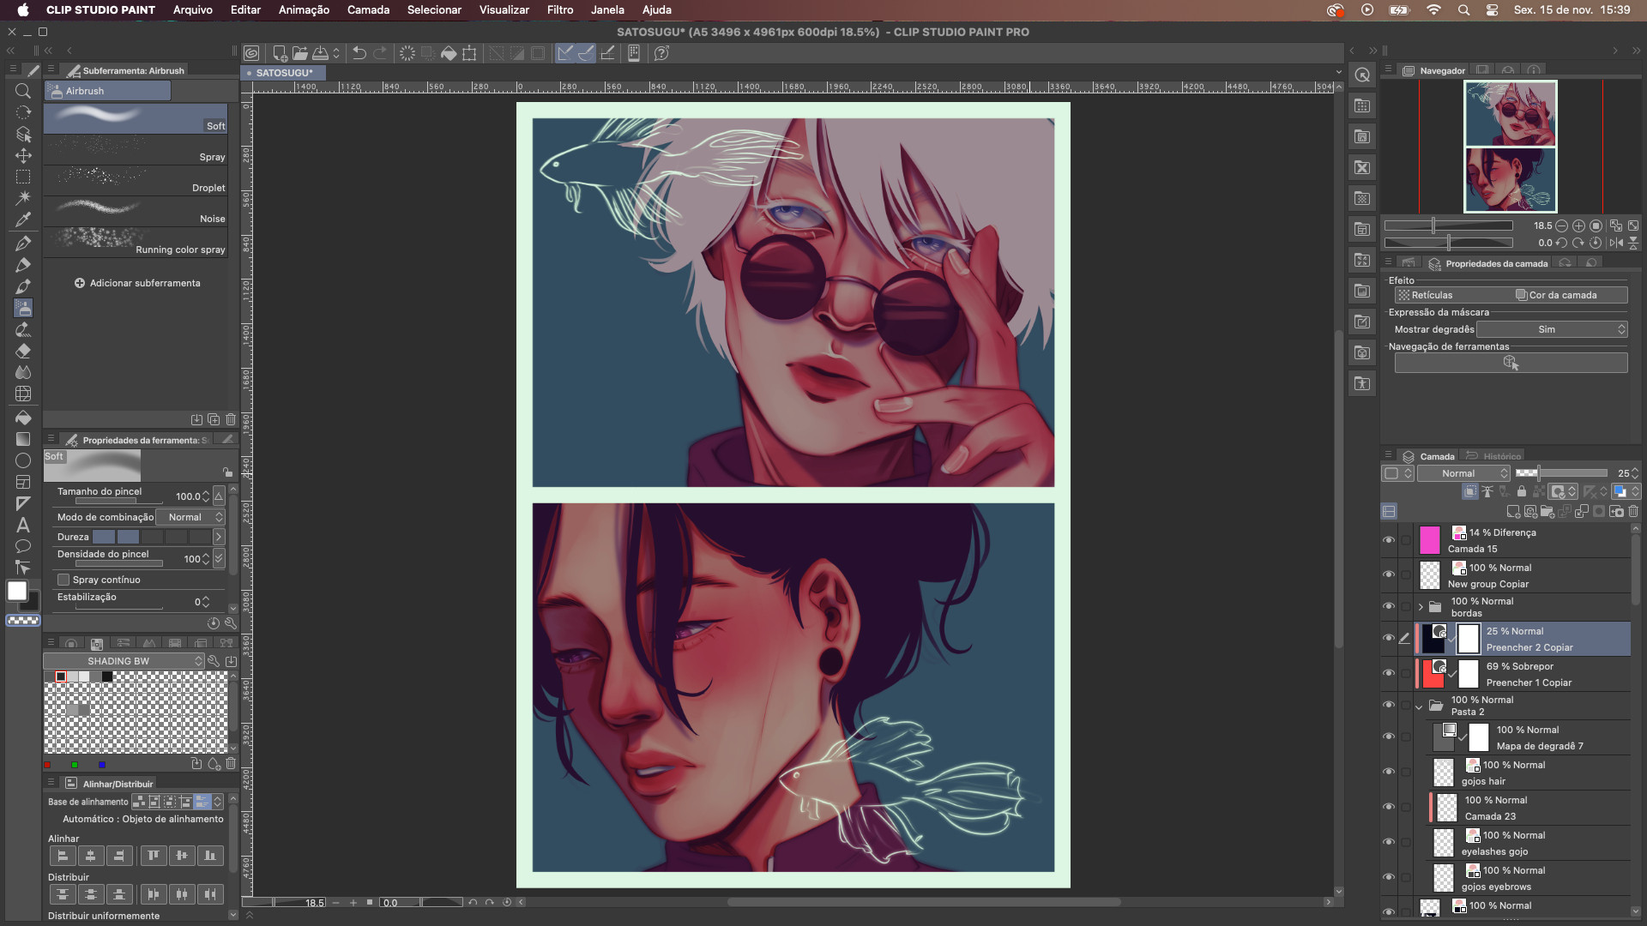Click the Zoom in icon in Navigator

click(x=1578, y=225)
